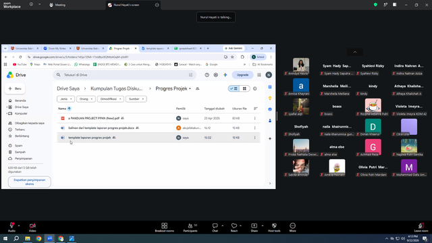
Task: Select a PANDUAN PROJECT PPKN (New).pdf file
Action: 159,118
